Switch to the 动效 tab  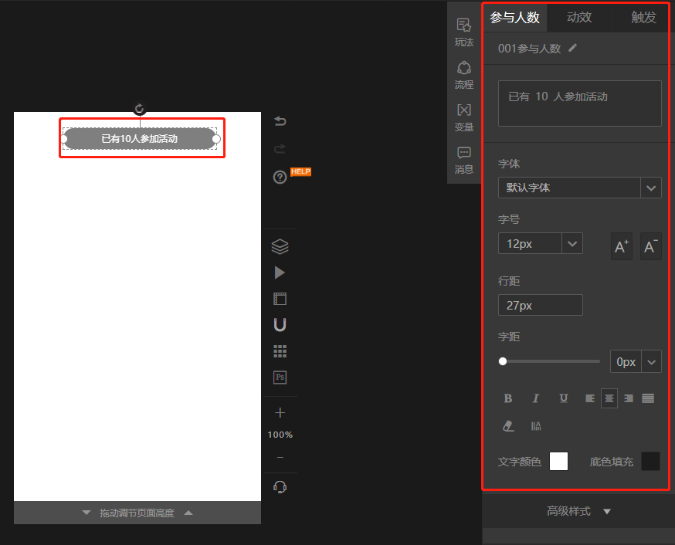click(579, 17)
